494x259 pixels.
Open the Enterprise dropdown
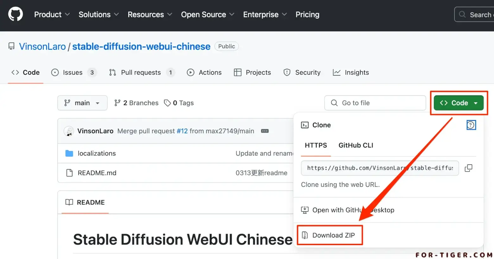click(265, 15)
